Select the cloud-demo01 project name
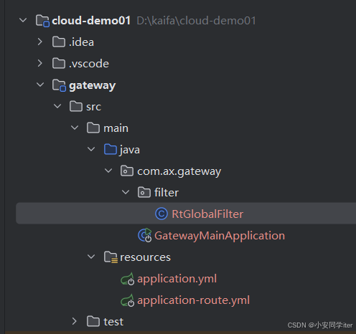 (x=91, y=21)
